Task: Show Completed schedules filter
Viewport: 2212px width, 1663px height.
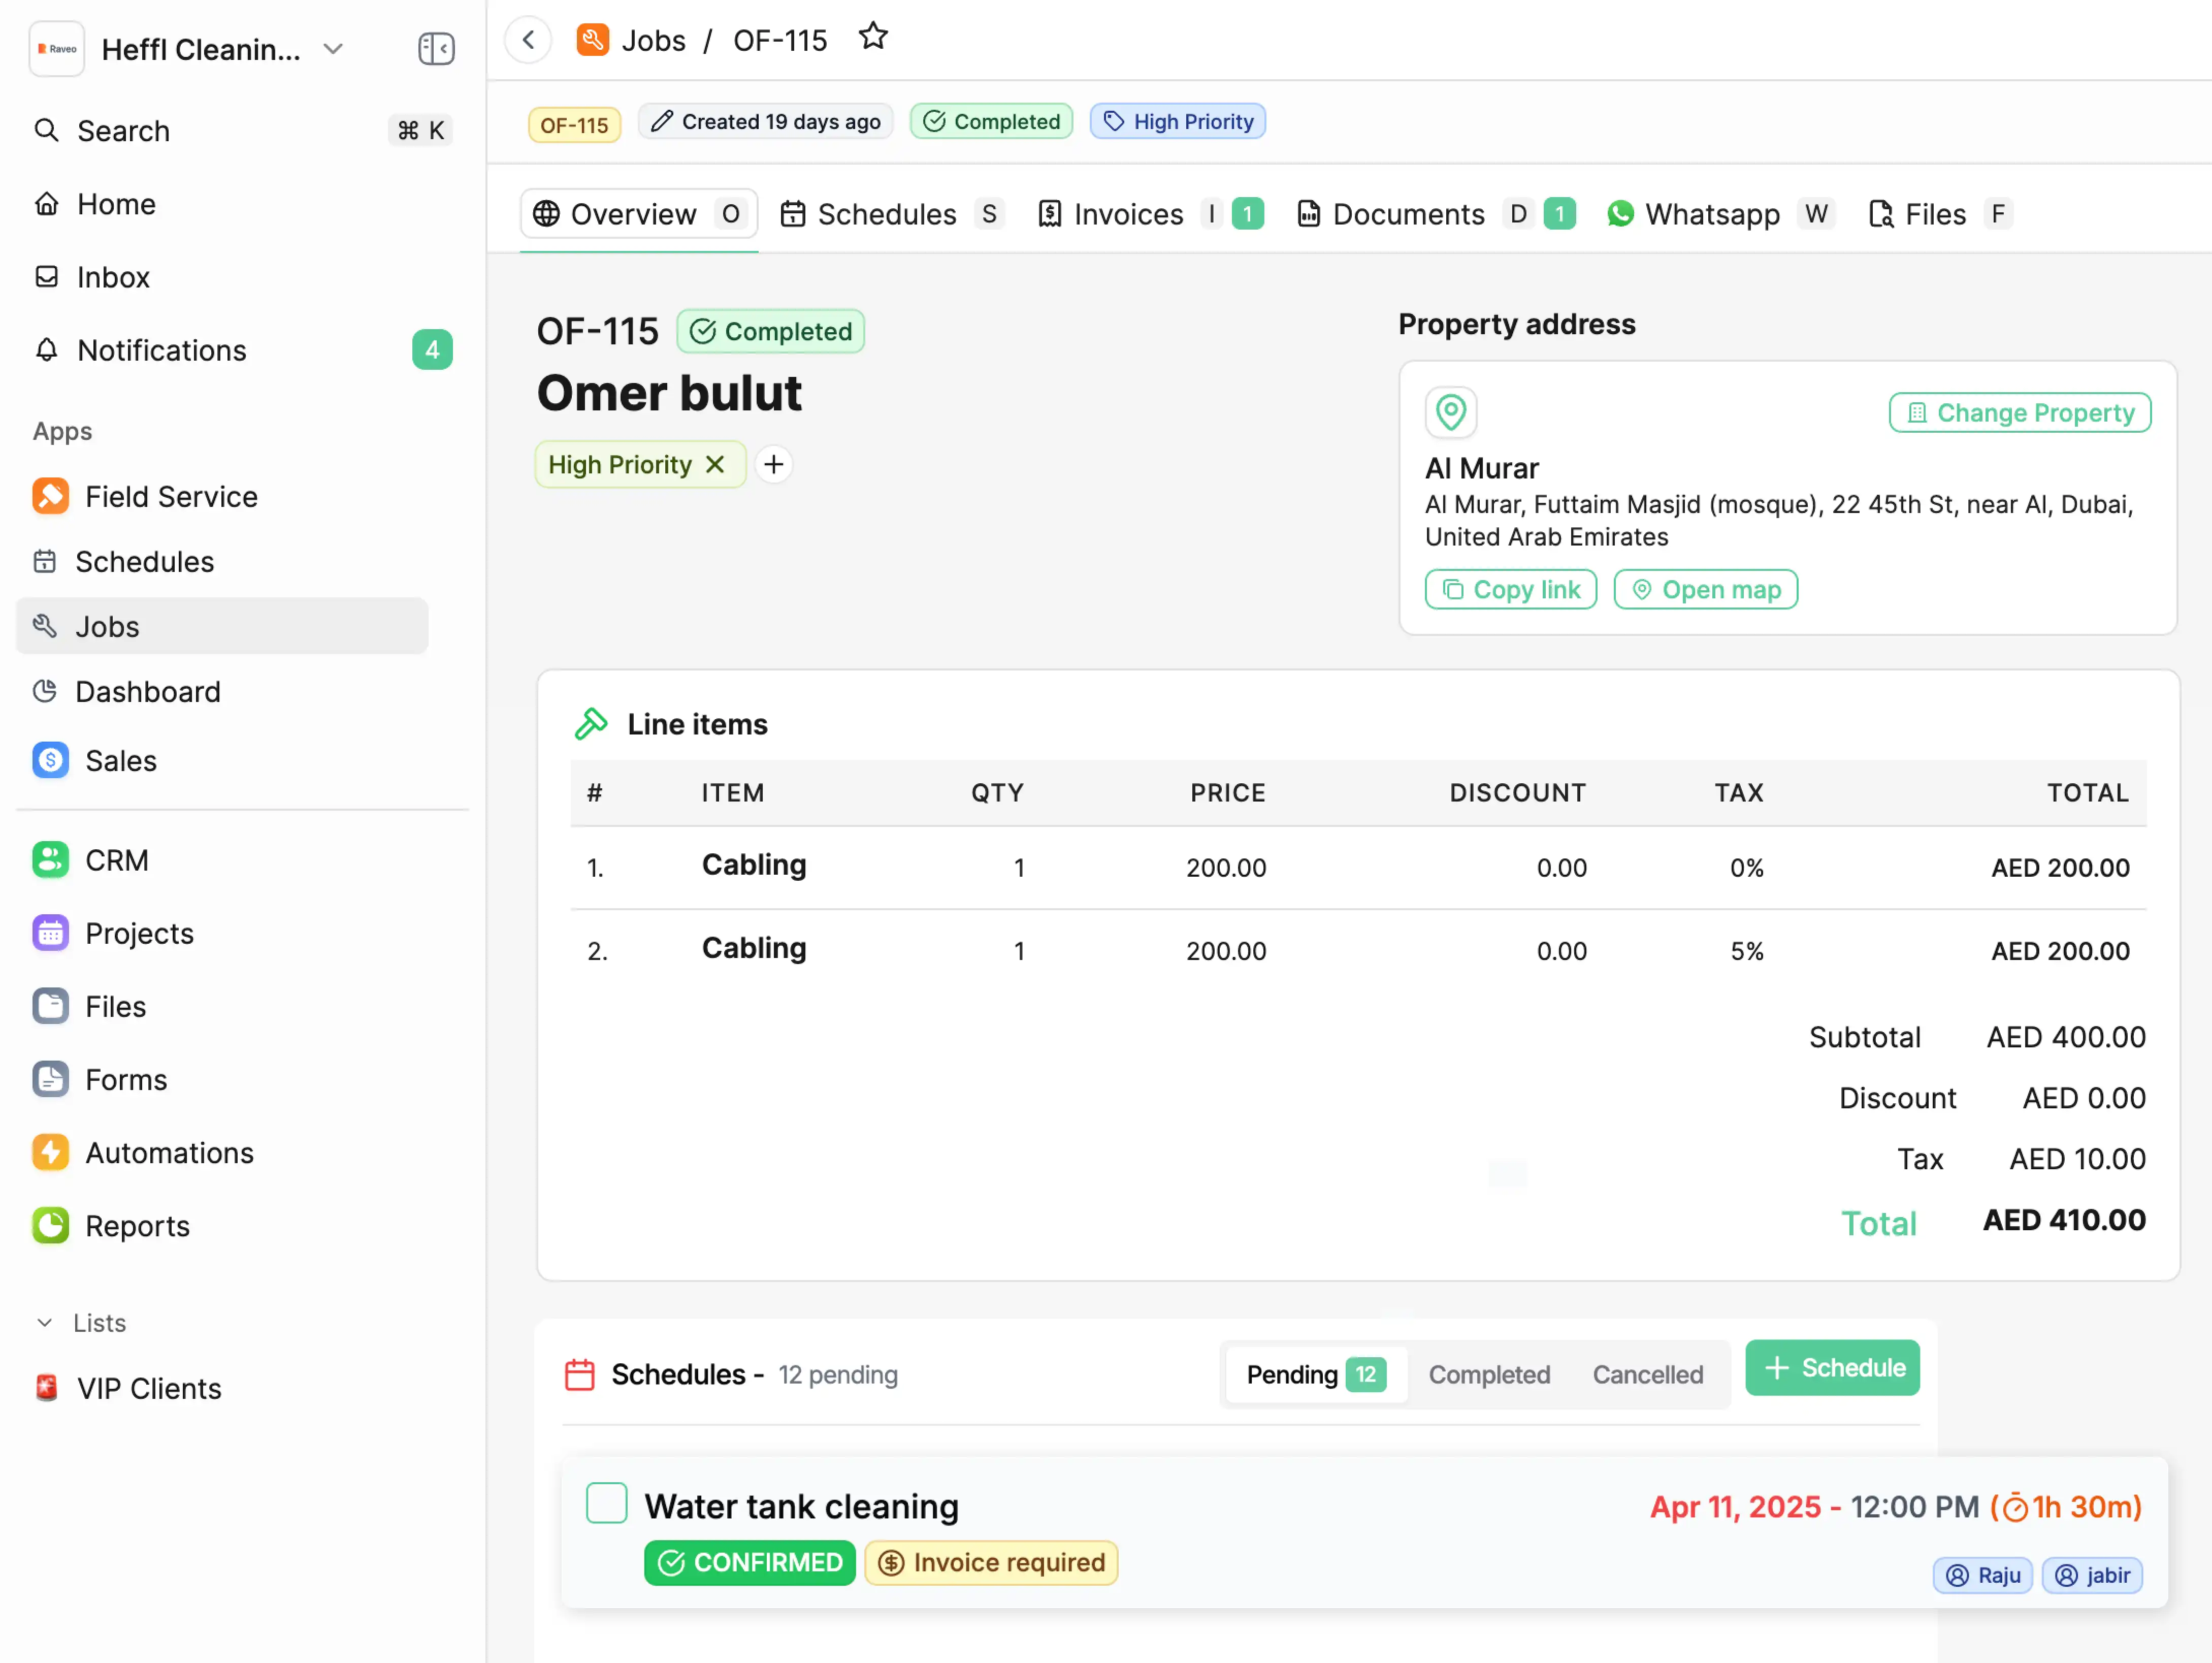Action: click(x=1488, y=1374)
